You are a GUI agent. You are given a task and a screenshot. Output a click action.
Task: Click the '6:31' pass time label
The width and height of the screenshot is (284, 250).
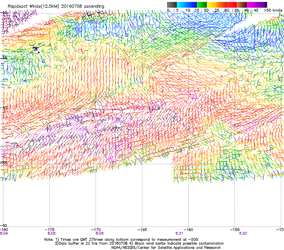point(179,233)
